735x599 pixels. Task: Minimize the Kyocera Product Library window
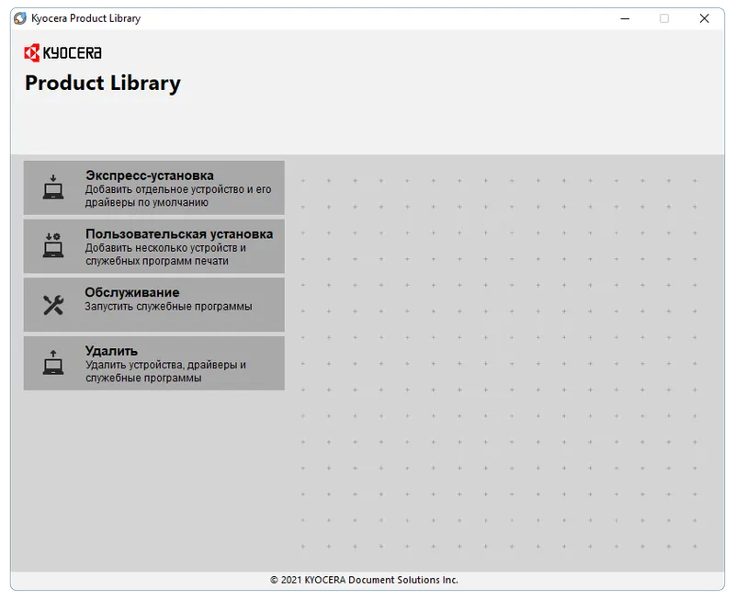pos(625,18)
